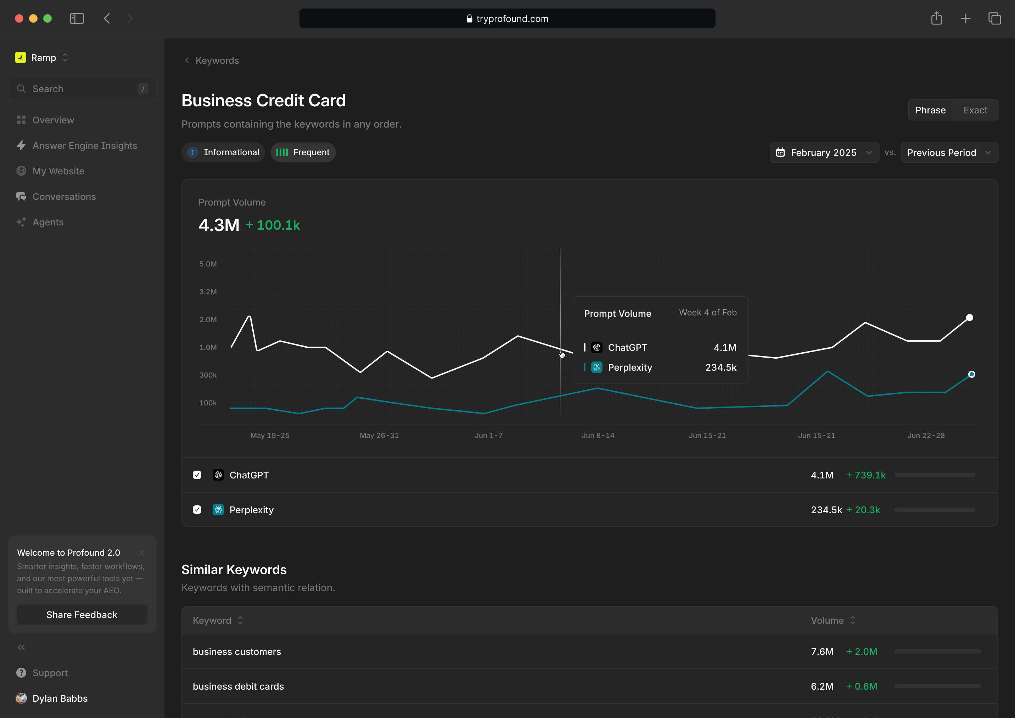Click the Week 4 of Feb tooltip label
The height and width of the screenshot is (718, 1015).
click(x=708, y=313)
